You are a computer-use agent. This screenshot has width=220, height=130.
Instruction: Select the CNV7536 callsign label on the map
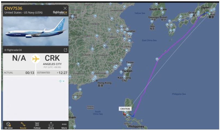tap(125, 109)
